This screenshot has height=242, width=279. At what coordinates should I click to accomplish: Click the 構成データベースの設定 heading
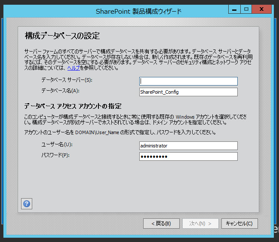[62, 36]
